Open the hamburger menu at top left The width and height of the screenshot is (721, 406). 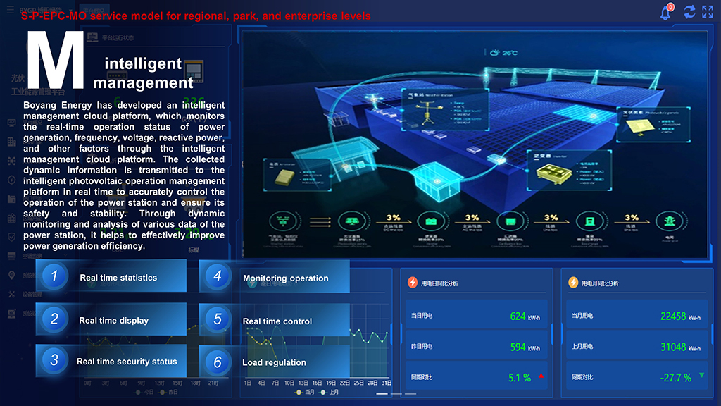click(x=10, y=10)
